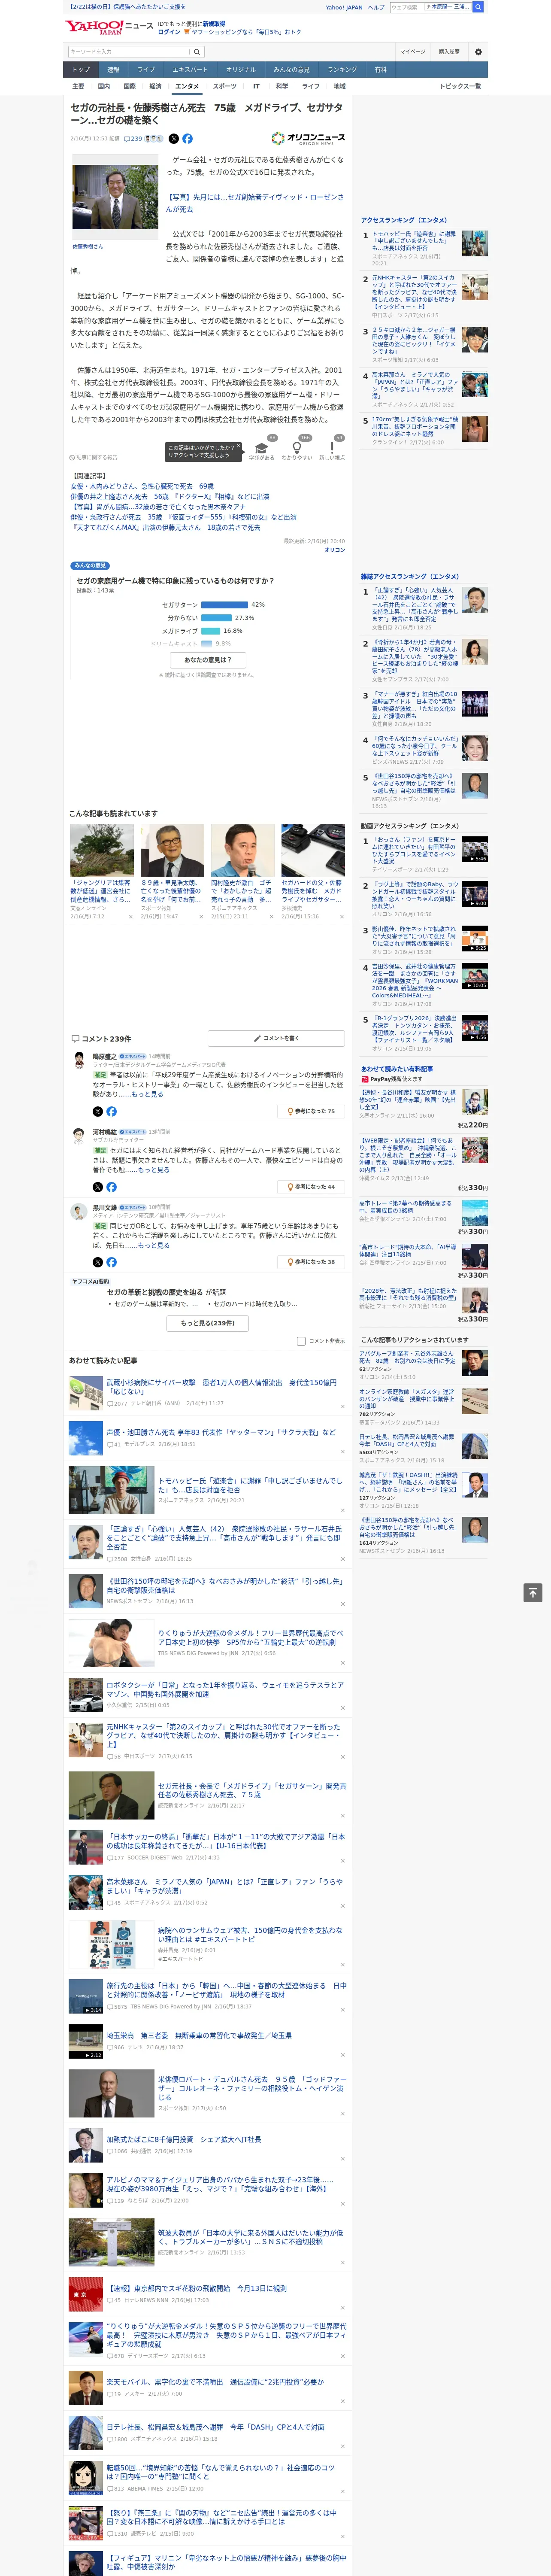Open the マイページ link
551x2576 pixels.
(x=412, y=52)
